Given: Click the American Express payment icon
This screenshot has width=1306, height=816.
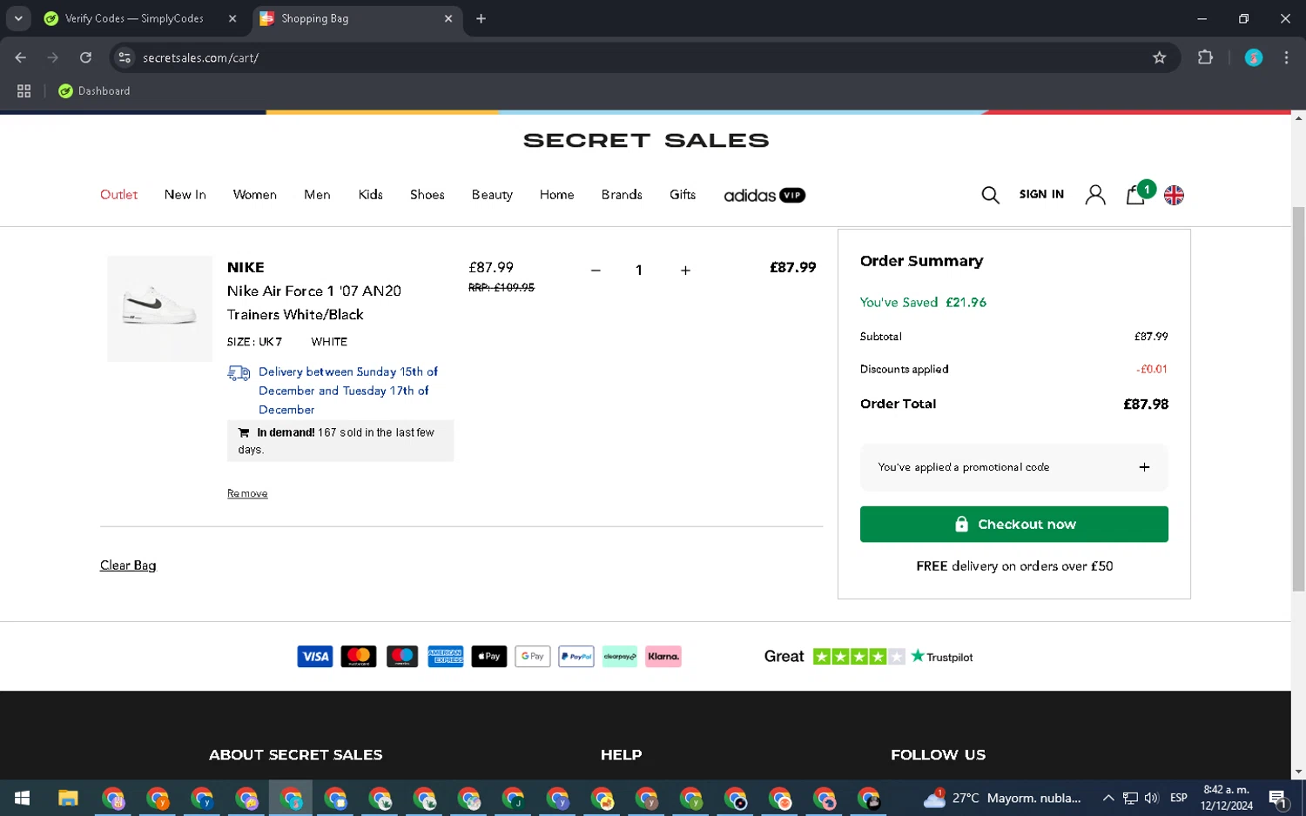Looking at the screenshot, I should 446,657.
